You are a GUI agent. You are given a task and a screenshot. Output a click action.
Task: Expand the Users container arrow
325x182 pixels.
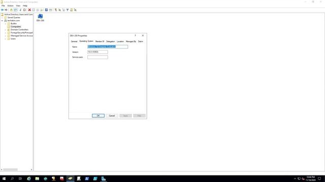click(6, 39)
